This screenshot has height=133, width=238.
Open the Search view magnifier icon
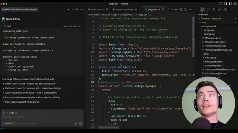tap(208, 10)
